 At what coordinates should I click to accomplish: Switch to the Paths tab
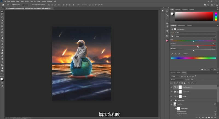click(x=179, y=73)
